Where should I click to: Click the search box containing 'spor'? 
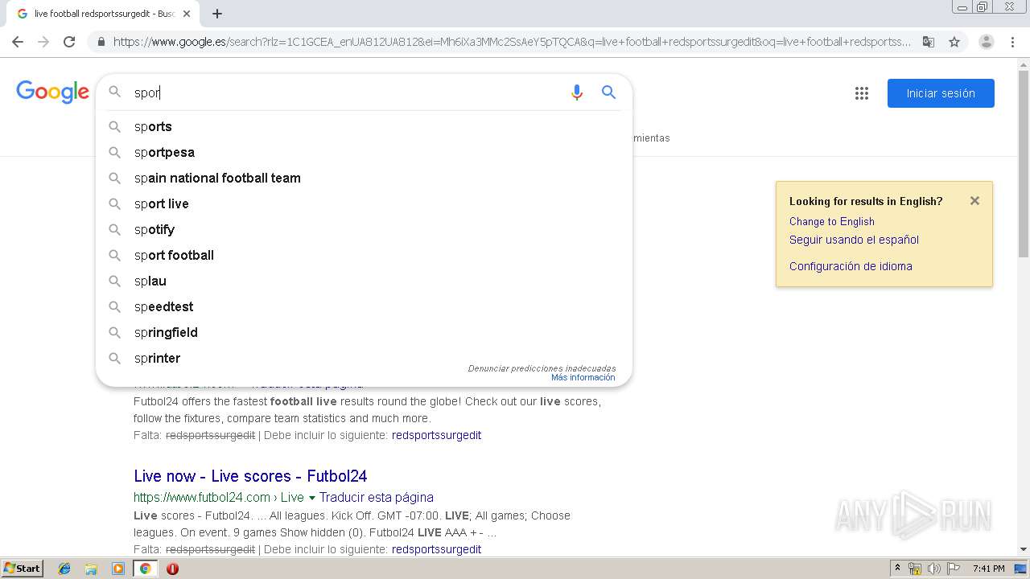click(x=346, y=92)
